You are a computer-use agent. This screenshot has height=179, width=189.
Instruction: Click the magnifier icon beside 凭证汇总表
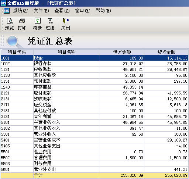click(14, 42)
